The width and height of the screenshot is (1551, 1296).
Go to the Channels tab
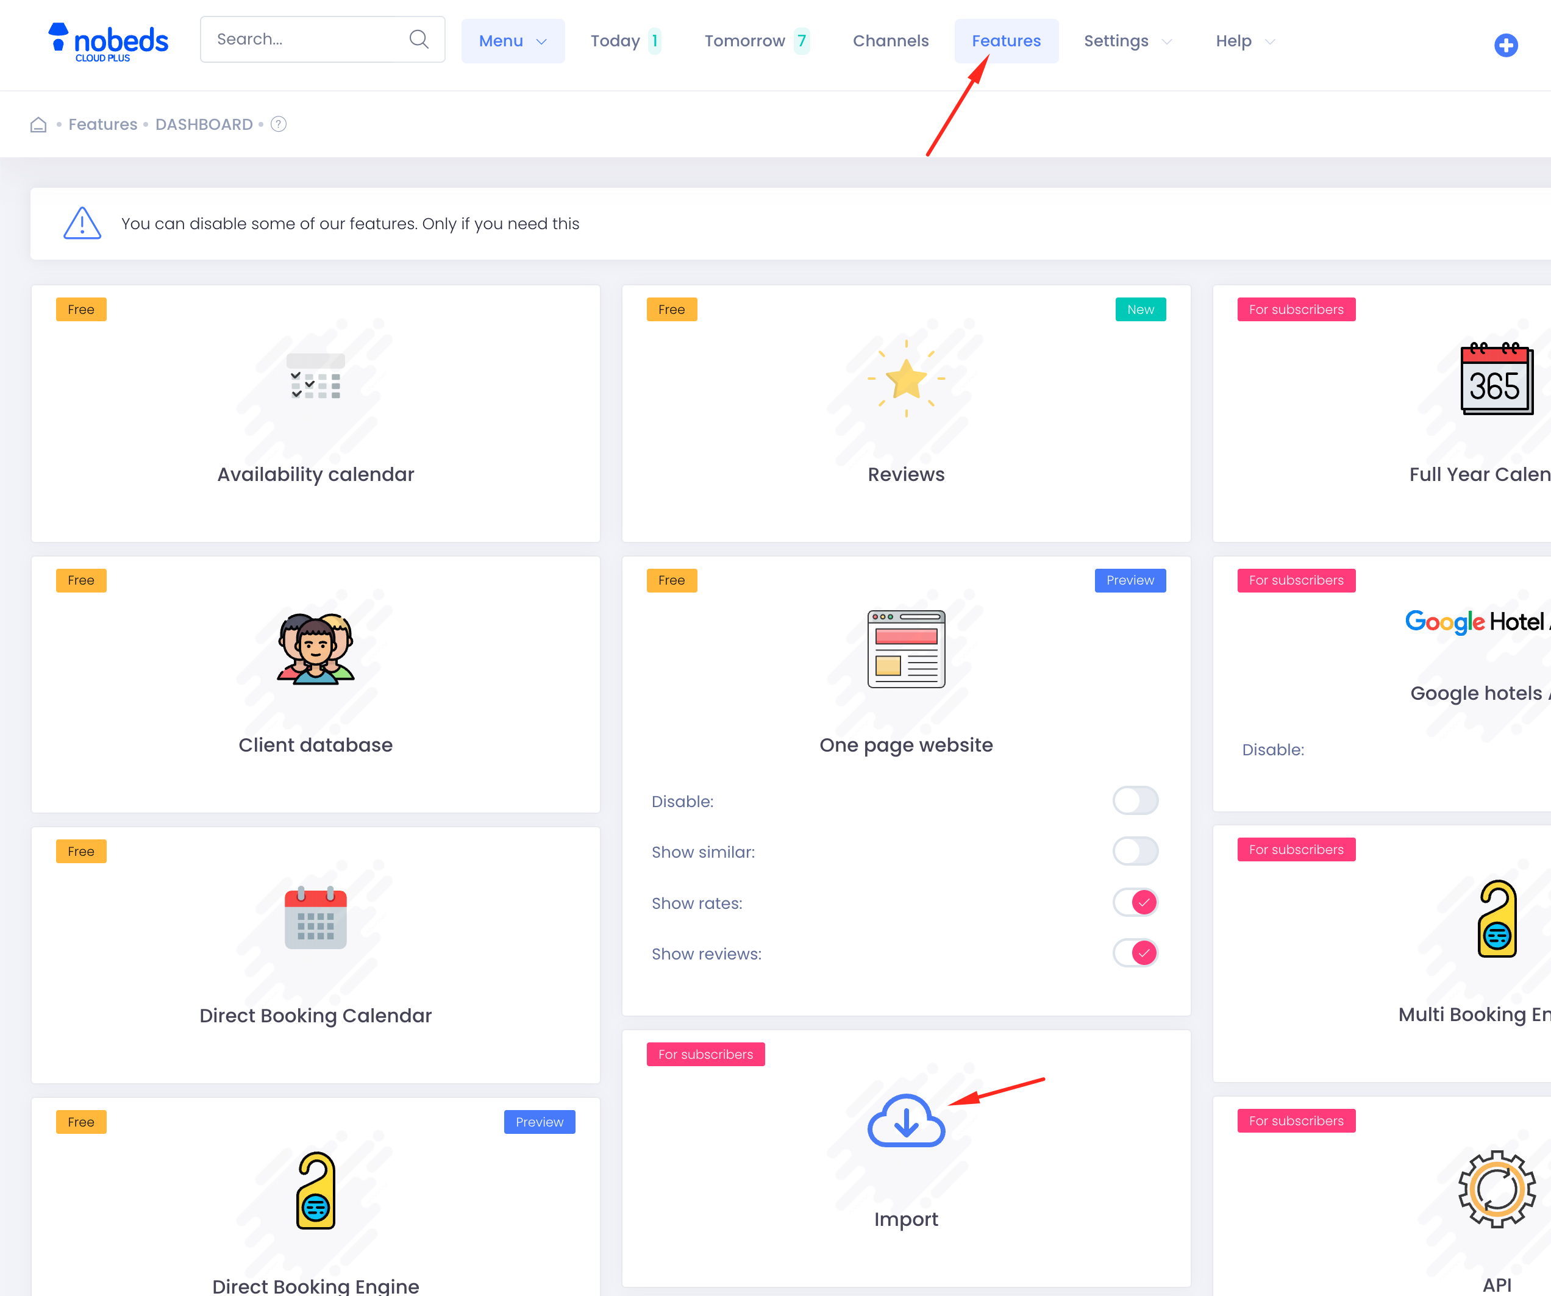[x=890, y=41]
